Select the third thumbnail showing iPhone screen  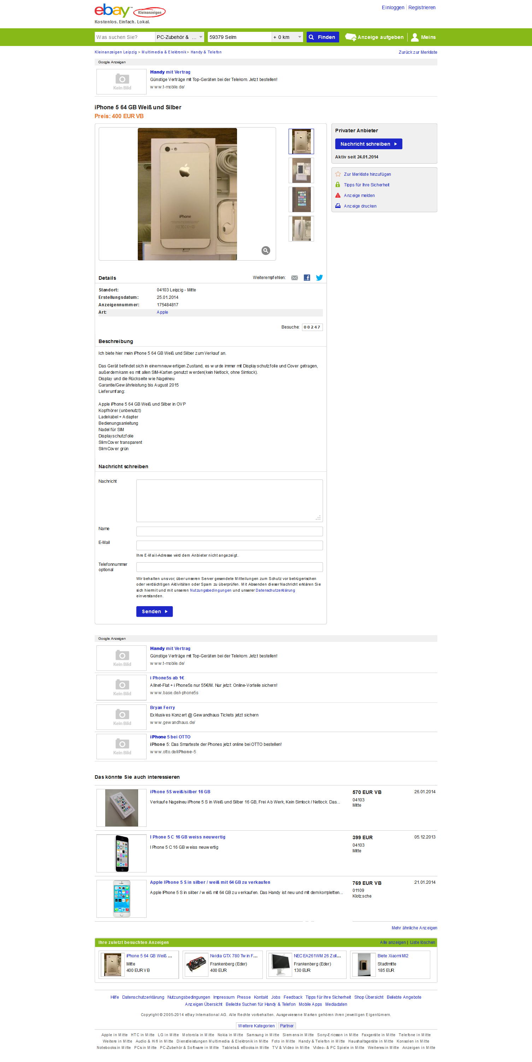pyautogui.click(x=301, y=199)
